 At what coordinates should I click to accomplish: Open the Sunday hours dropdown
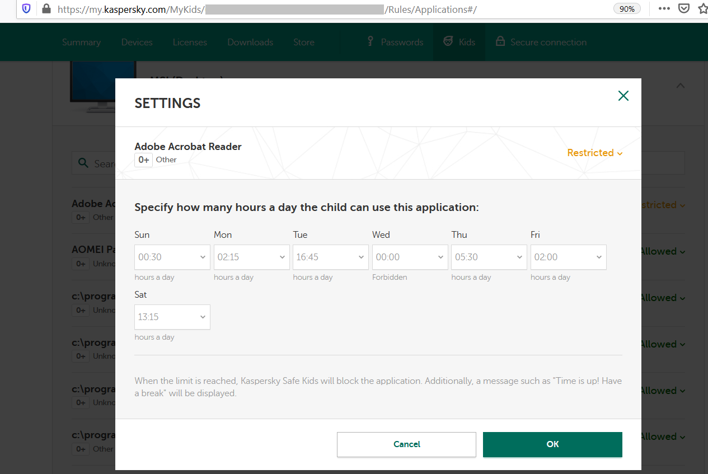(x=172, y=257)
